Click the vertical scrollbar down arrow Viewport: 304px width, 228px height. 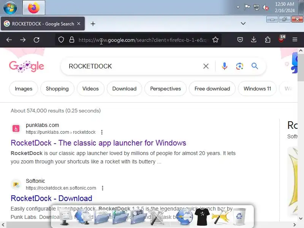[301, 218]
